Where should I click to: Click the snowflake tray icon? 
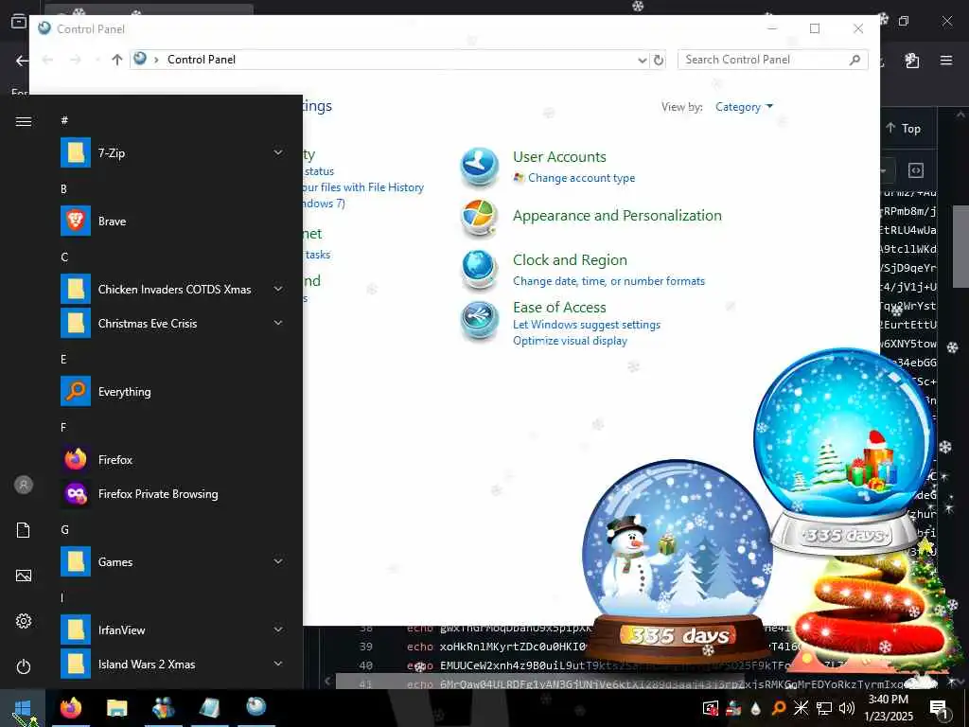[x=801, y=708]
